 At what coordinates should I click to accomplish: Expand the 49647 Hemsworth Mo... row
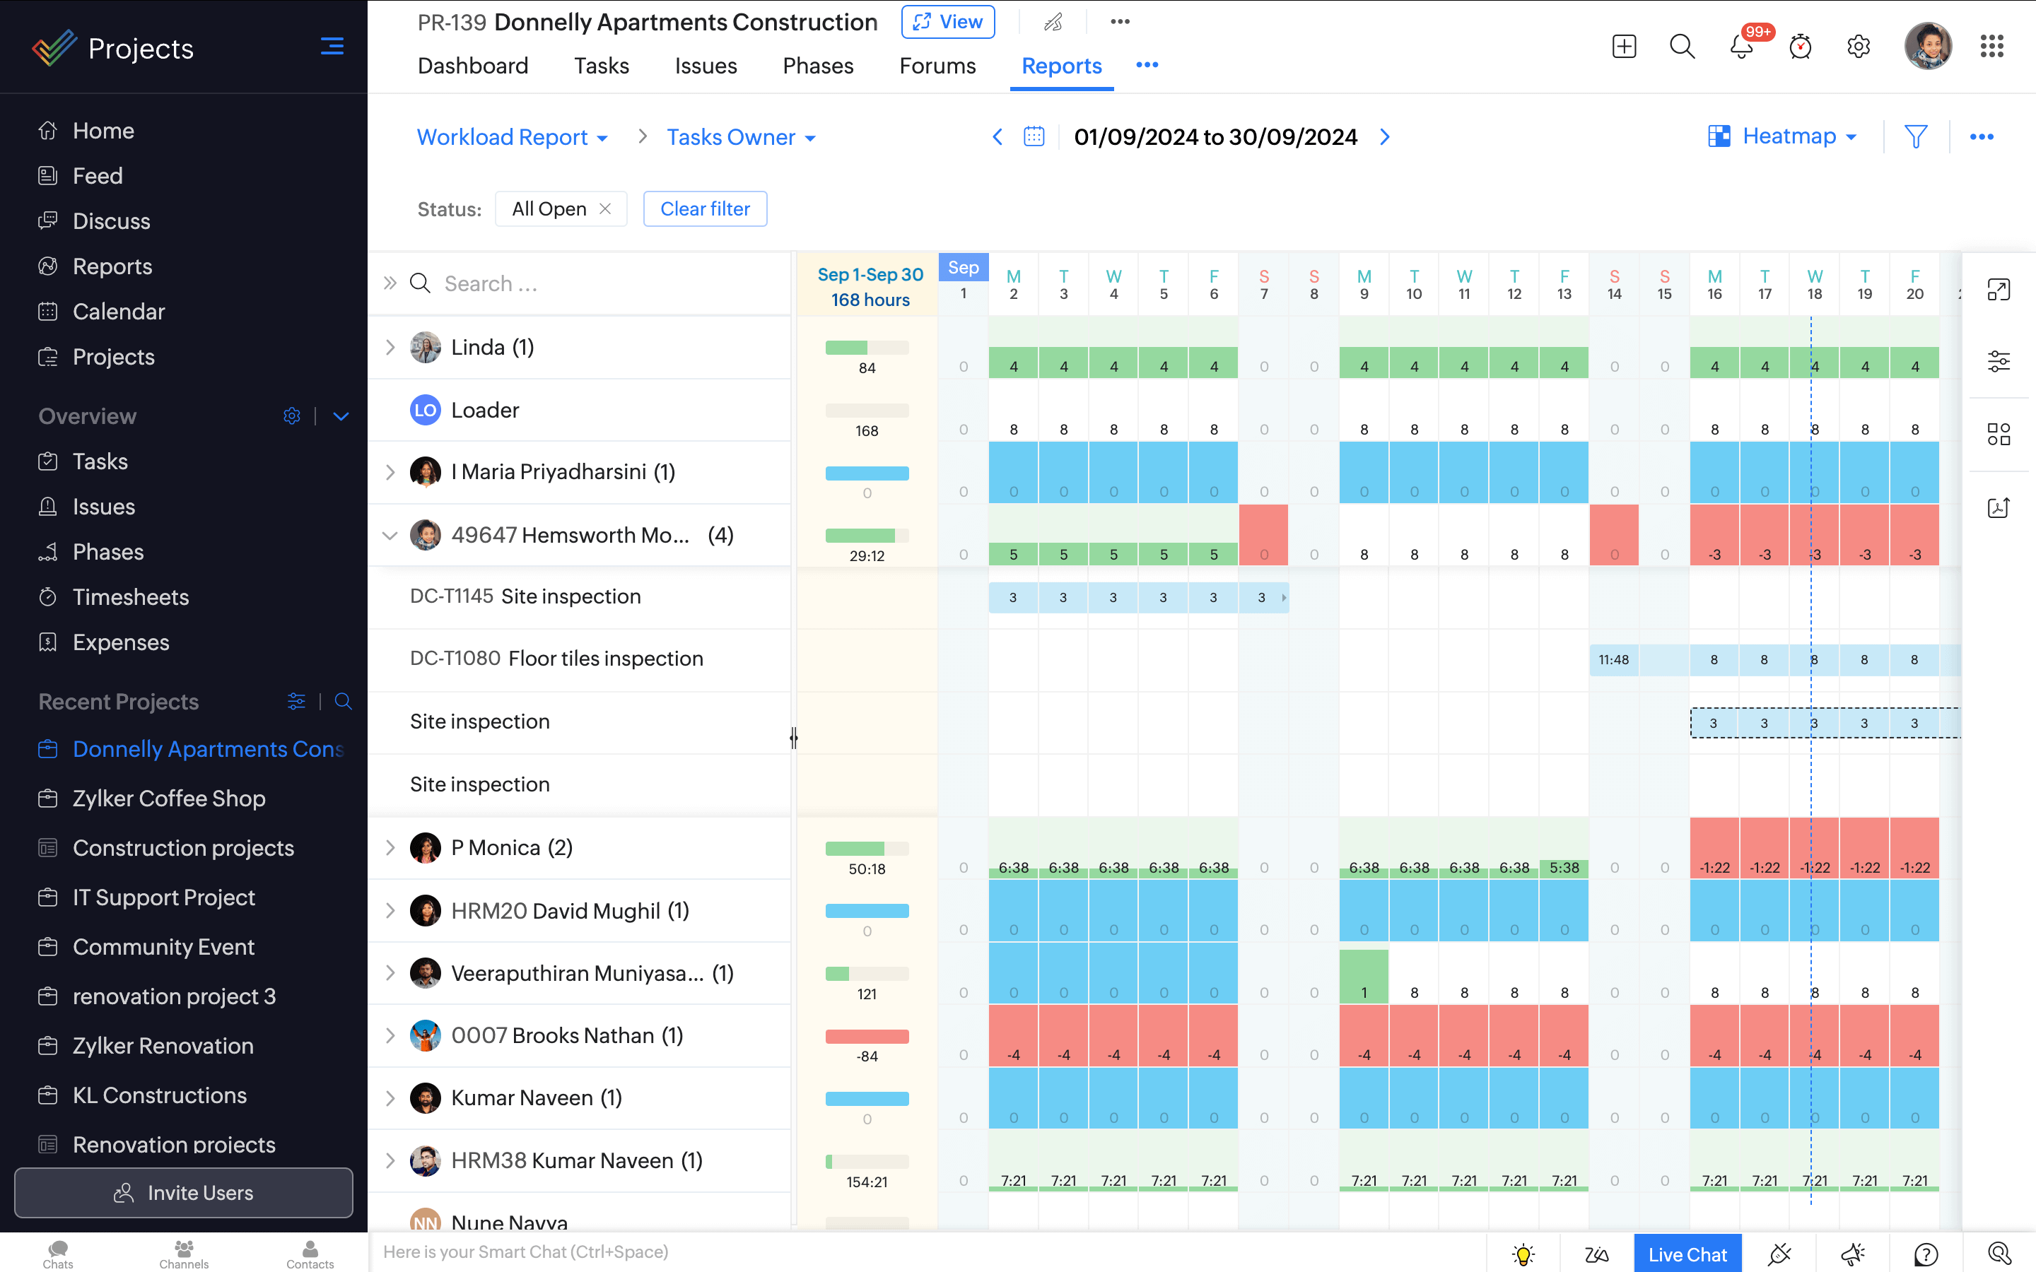tap(390, 535)
